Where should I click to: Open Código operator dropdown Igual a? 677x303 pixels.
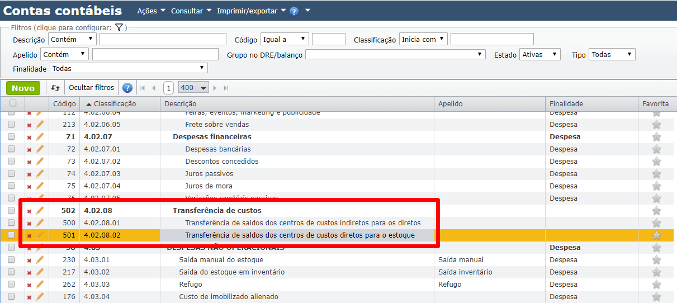(x=285, y=39)
